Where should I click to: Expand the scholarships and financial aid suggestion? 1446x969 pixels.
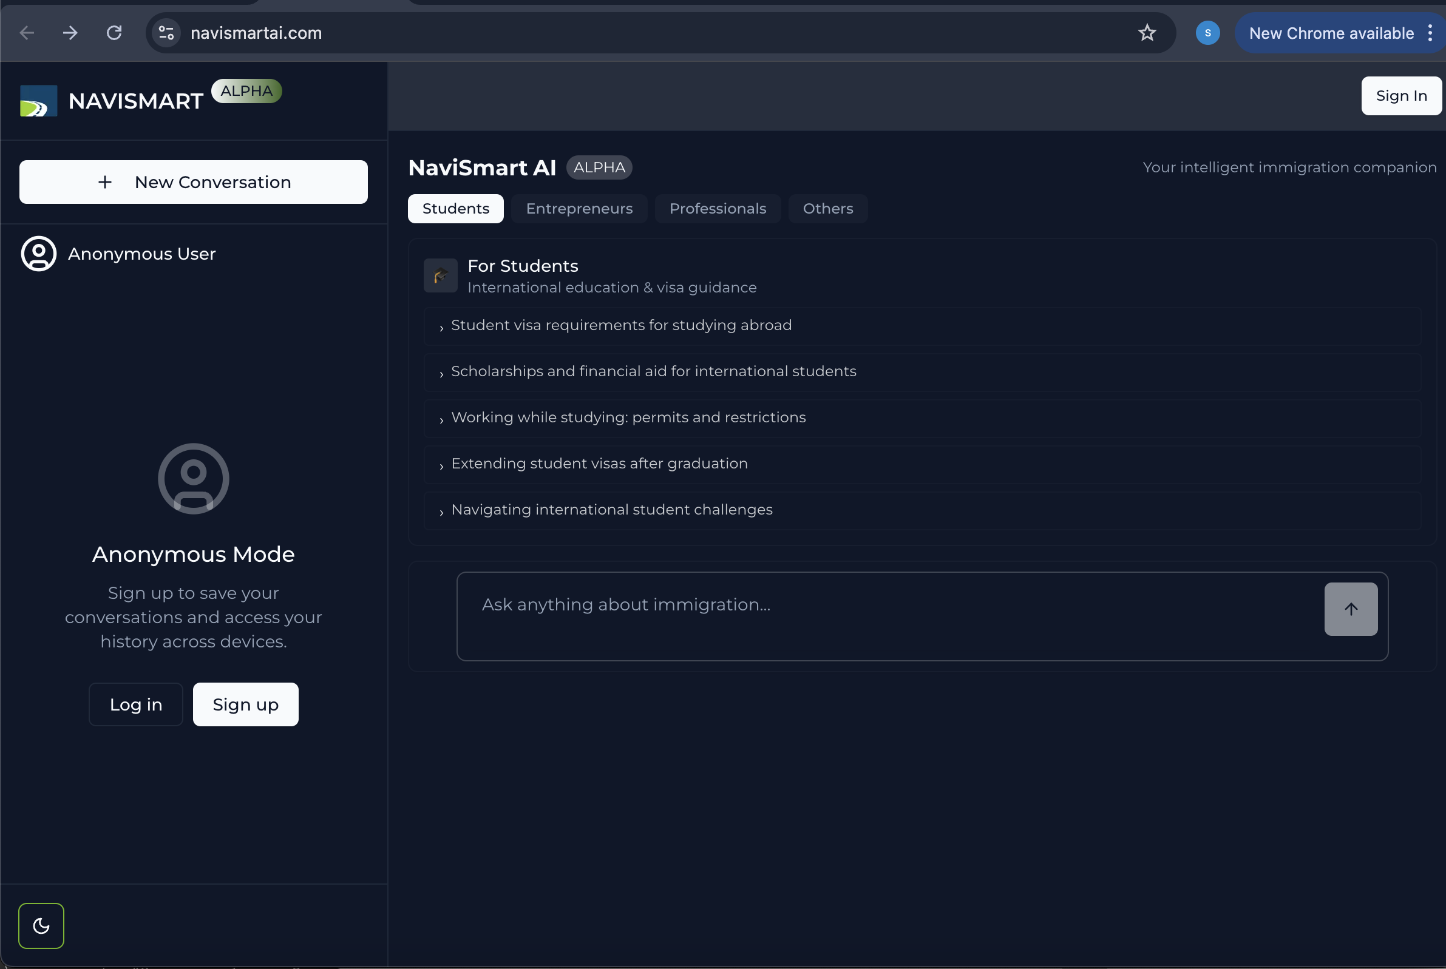(x=653, y=371)
